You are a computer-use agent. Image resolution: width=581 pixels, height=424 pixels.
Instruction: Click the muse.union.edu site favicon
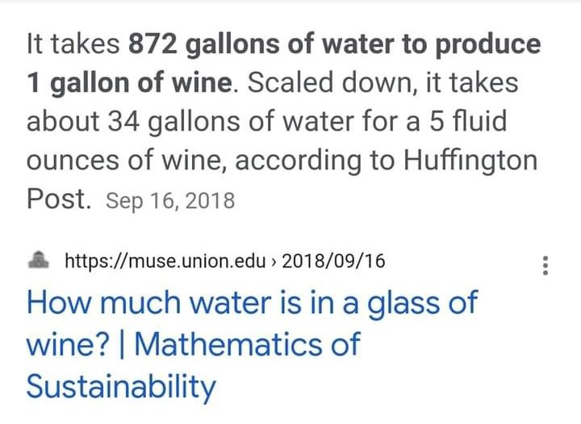click(38, 260)
